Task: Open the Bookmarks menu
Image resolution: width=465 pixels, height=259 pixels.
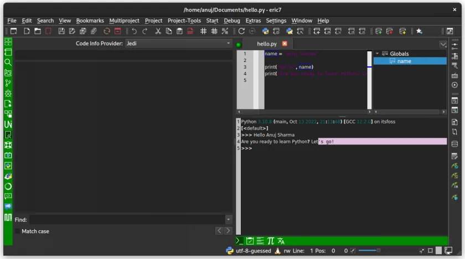Action: click(90, 20)
